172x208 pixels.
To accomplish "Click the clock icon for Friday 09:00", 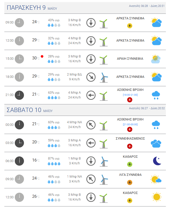I will [x=19, y=22].
